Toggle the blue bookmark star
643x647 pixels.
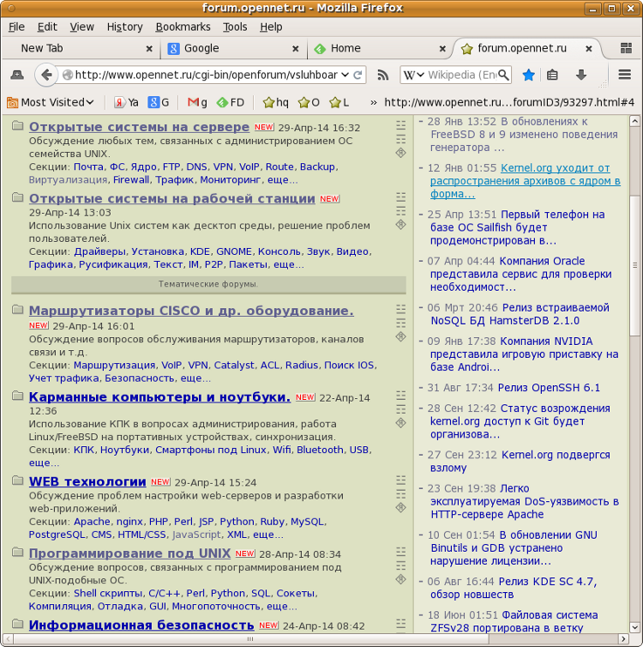[x=528, y=76]
